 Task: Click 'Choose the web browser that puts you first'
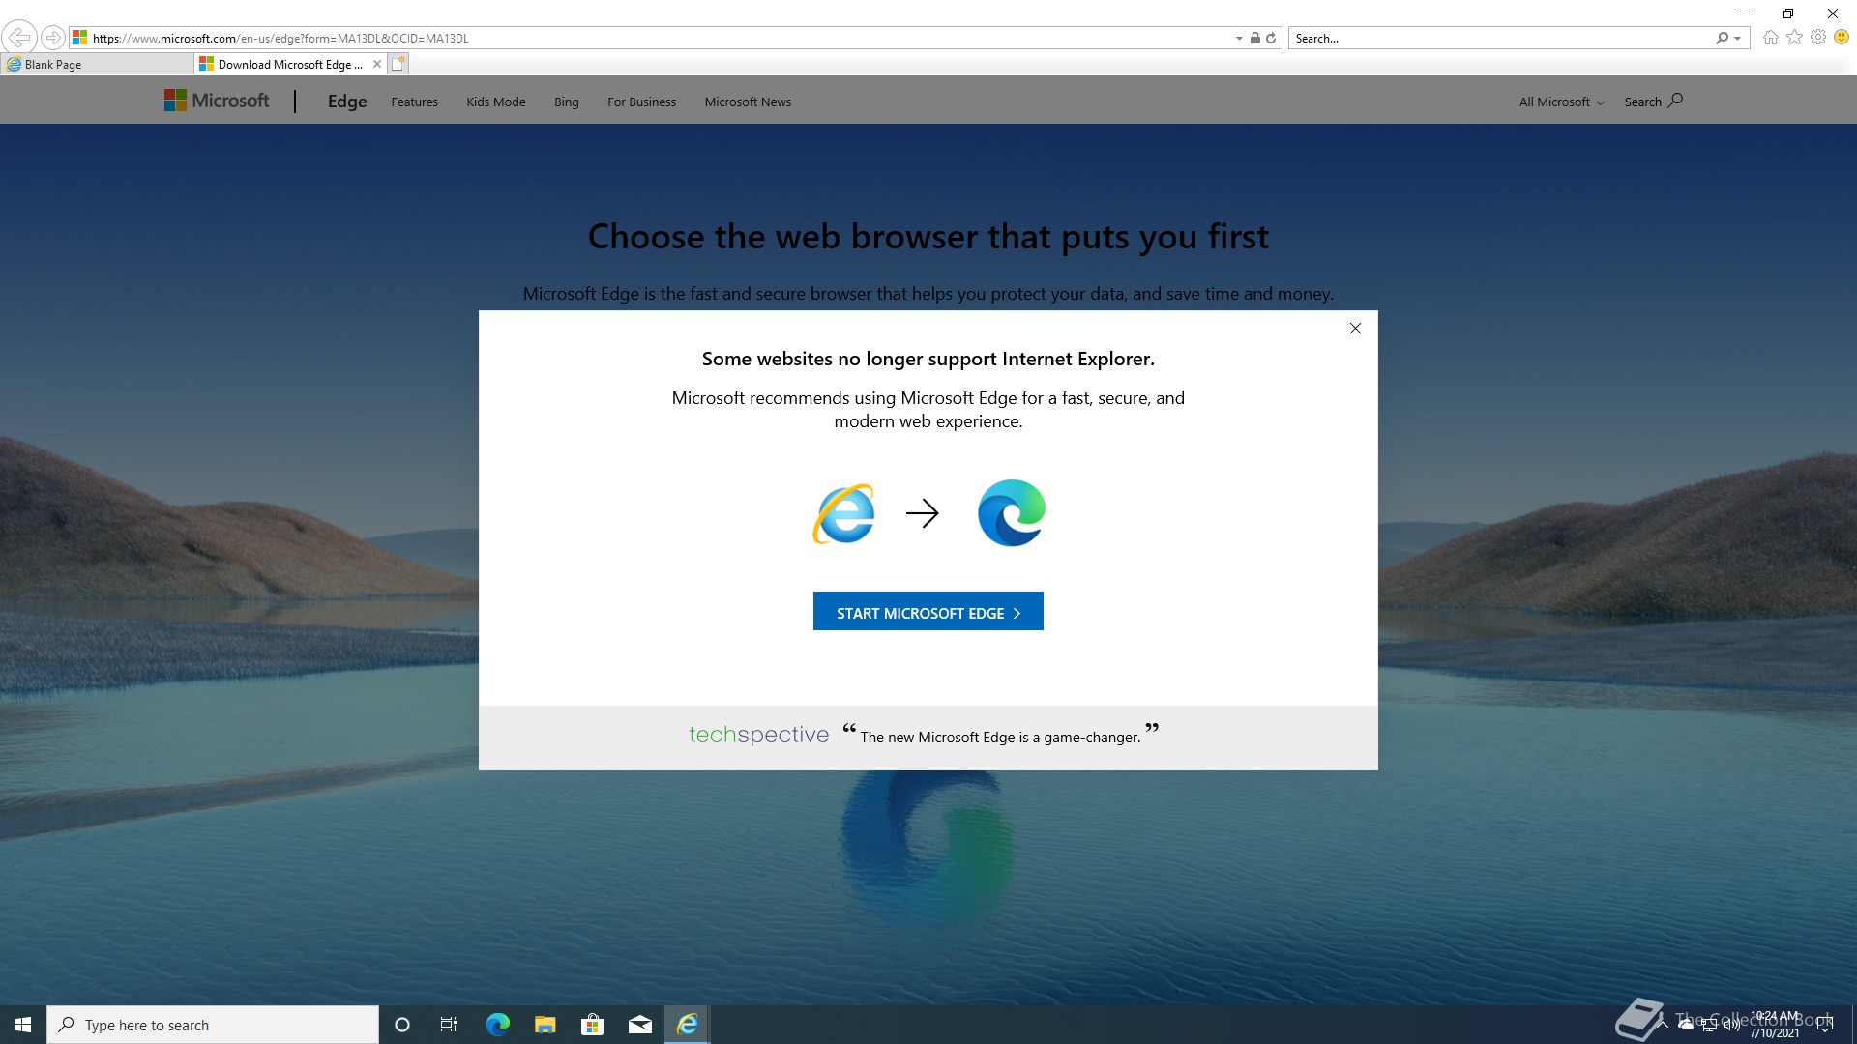928,237
